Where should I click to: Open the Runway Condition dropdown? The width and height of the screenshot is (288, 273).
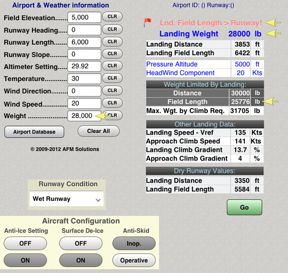pos(67,199)
